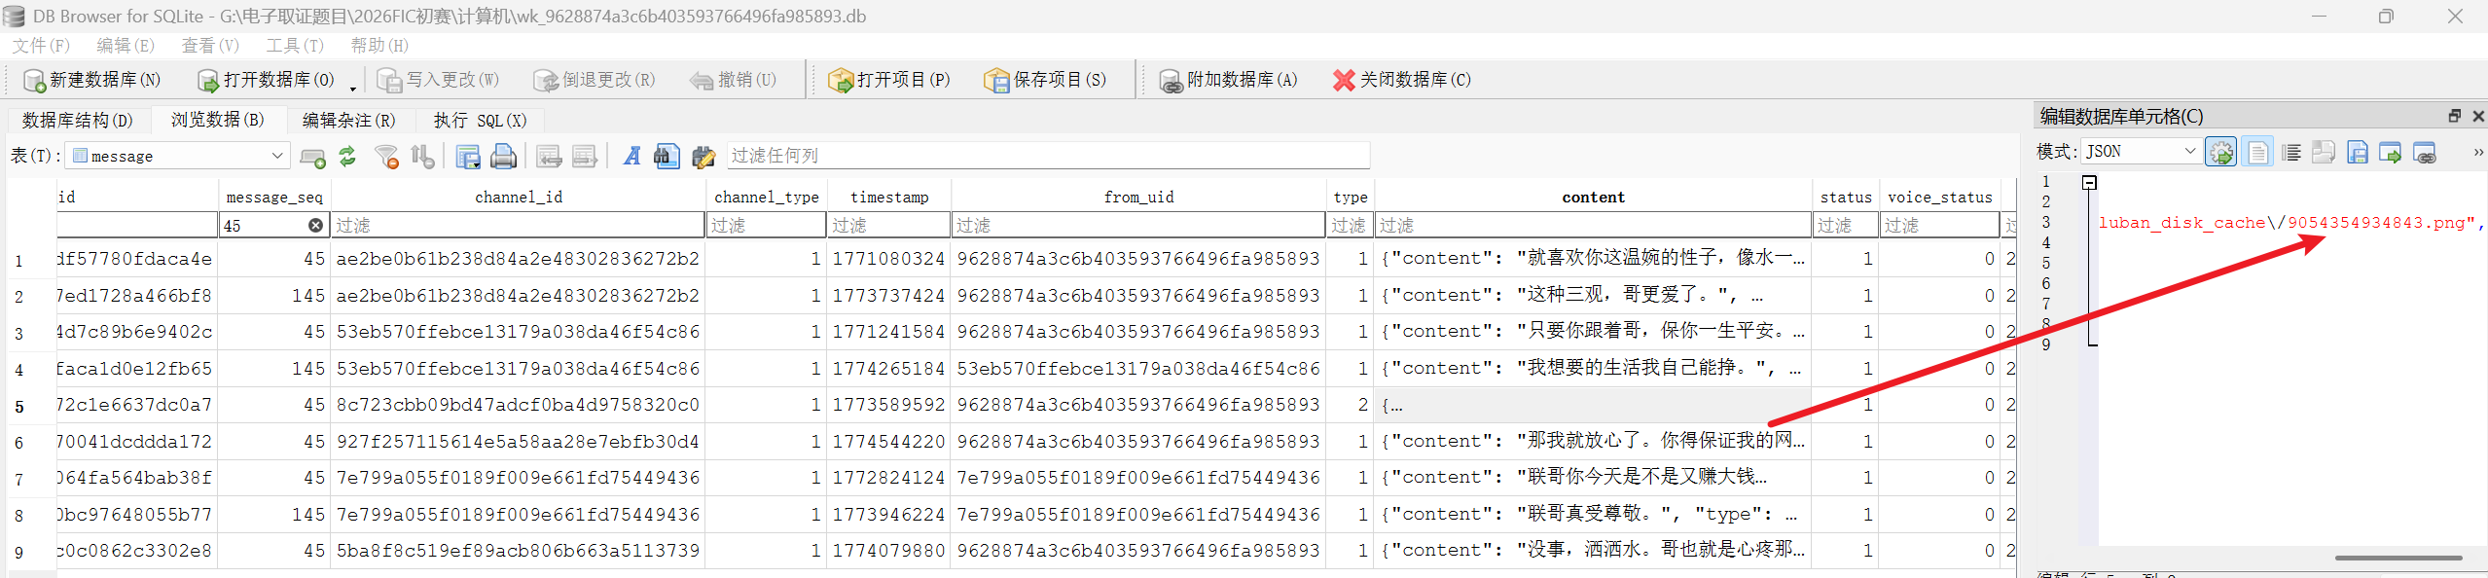Open the 工具(T) menu
2488x578 pixels.
tap(295, 45)
